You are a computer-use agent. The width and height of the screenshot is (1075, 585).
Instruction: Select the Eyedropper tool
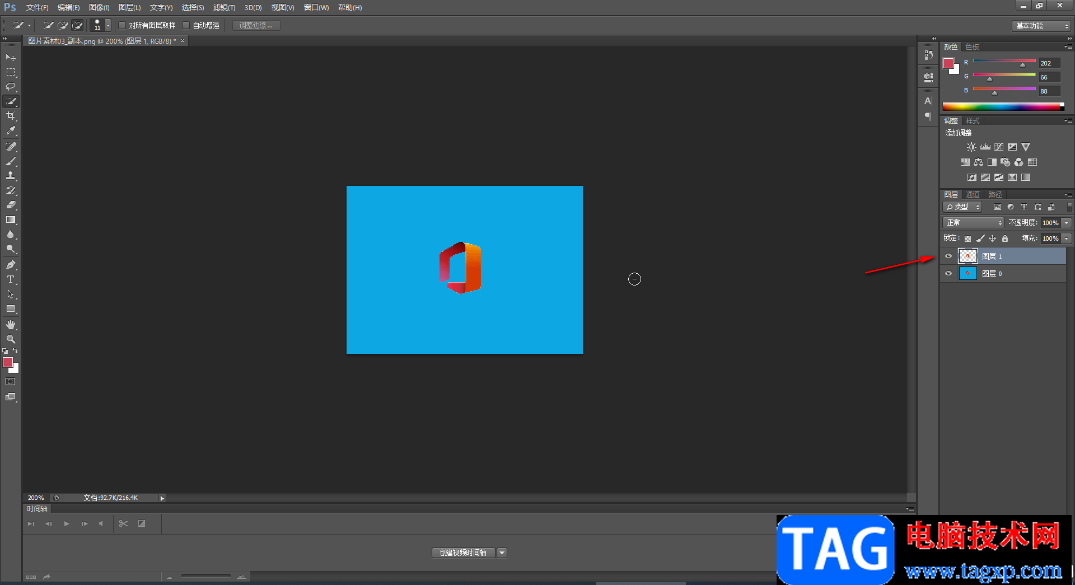pos(11,130)
